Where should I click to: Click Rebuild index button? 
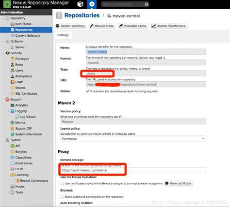coord(102,26)
